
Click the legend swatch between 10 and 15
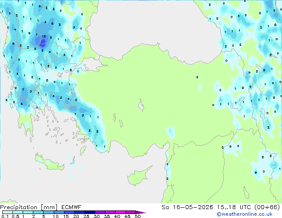(x=59, y=212)
